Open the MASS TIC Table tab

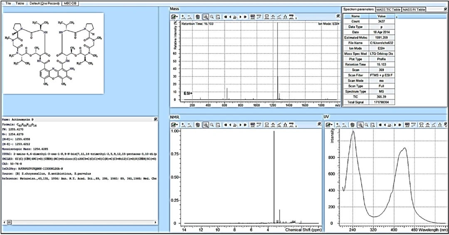tap(389, 10)
